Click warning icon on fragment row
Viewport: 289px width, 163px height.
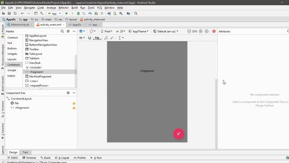click(74, 108)
